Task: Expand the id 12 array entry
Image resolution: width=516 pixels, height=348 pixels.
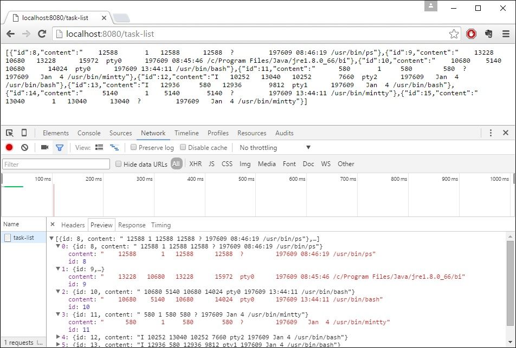Action: 59,337
